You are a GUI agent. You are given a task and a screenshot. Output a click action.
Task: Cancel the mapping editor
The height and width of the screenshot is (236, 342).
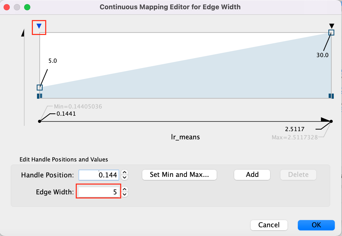(x=269, y=225)
